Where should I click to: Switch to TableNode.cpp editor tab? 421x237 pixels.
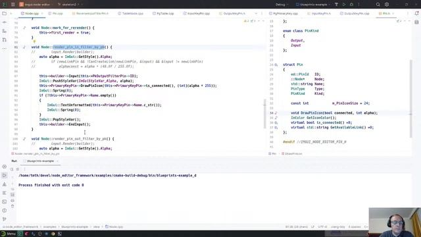(x=130, y=13)
